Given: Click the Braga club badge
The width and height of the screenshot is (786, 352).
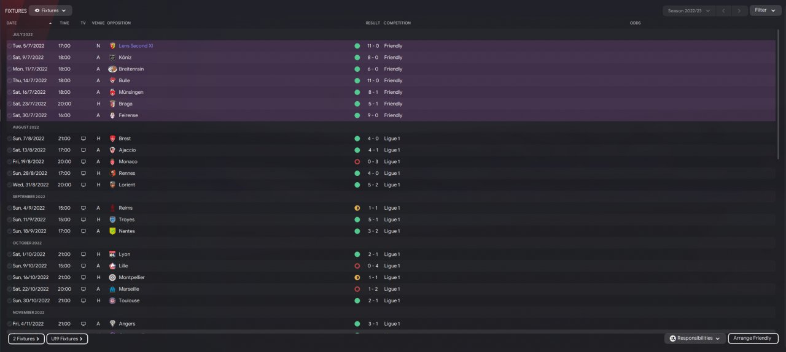Looking at the screenshot, I should pyautogui.click(x=112, y=104).
